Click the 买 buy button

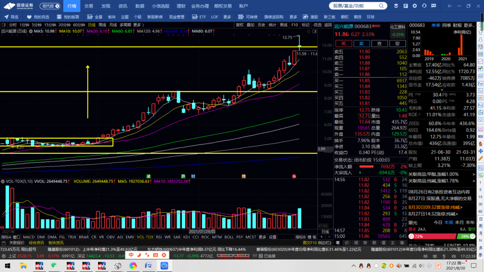(344, 44)
